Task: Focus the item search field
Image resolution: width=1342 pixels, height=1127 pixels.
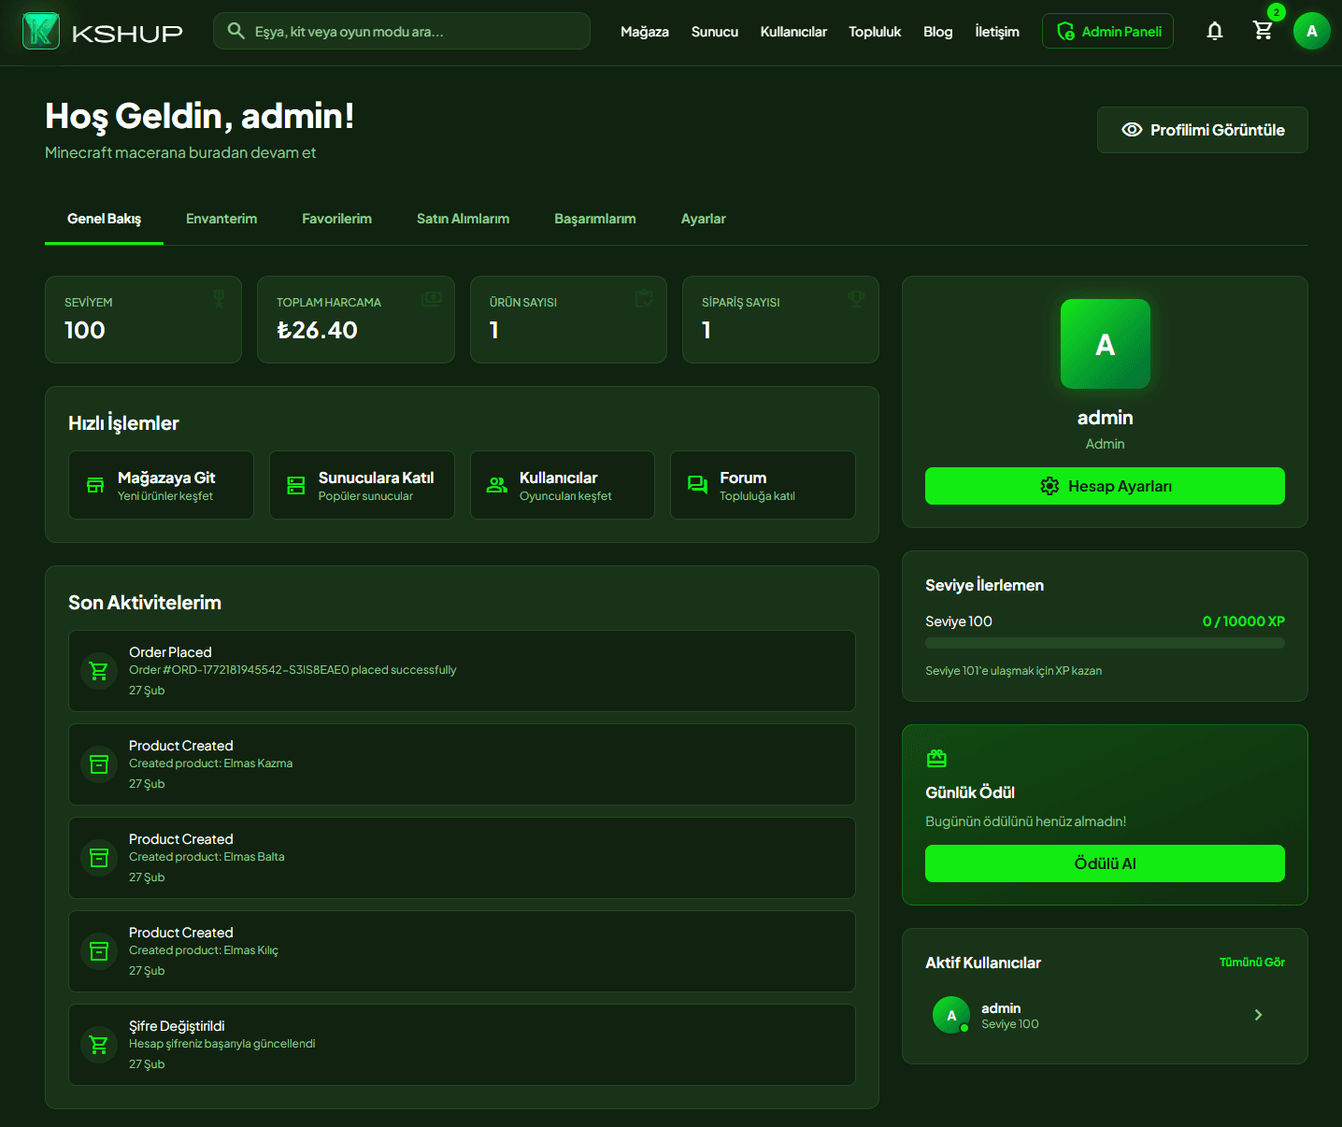Action: tap(402, 31)
